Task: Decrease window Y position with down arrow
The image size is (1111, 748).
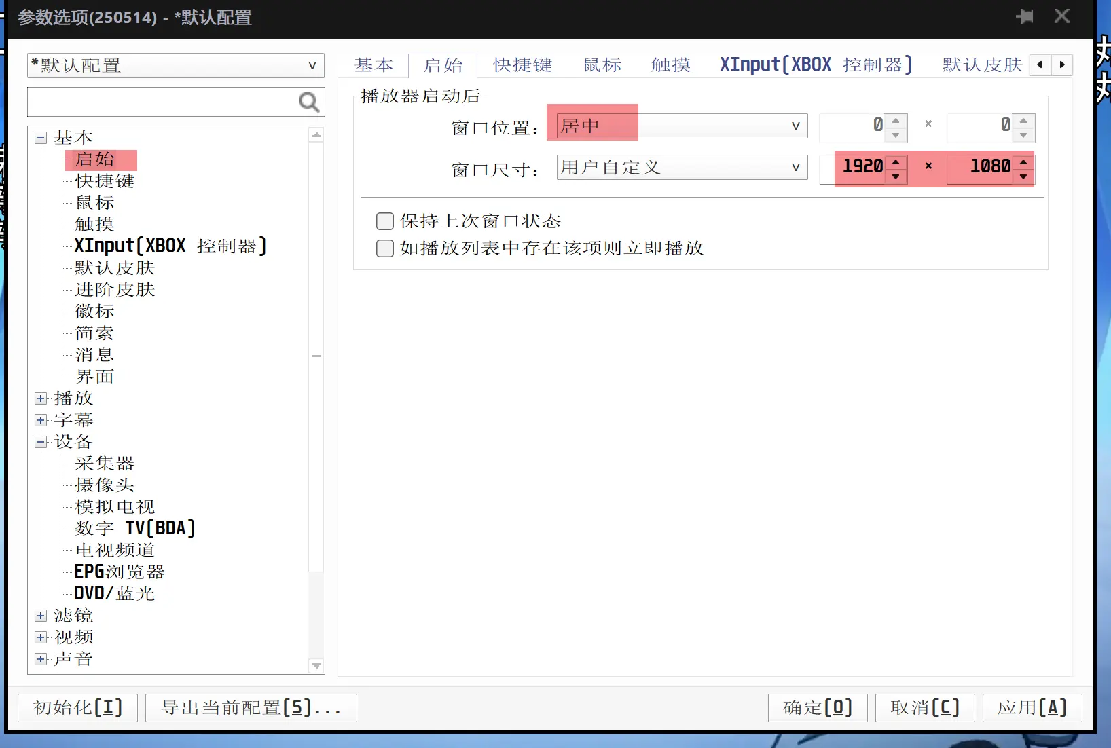Action: click(x=1023, y=135)
